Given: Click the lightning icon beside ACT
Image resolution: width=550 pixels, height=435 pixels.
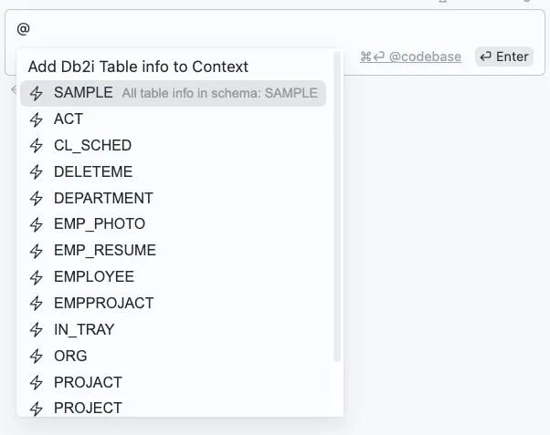Looking at the screenshot, I should tap(37, 119).
